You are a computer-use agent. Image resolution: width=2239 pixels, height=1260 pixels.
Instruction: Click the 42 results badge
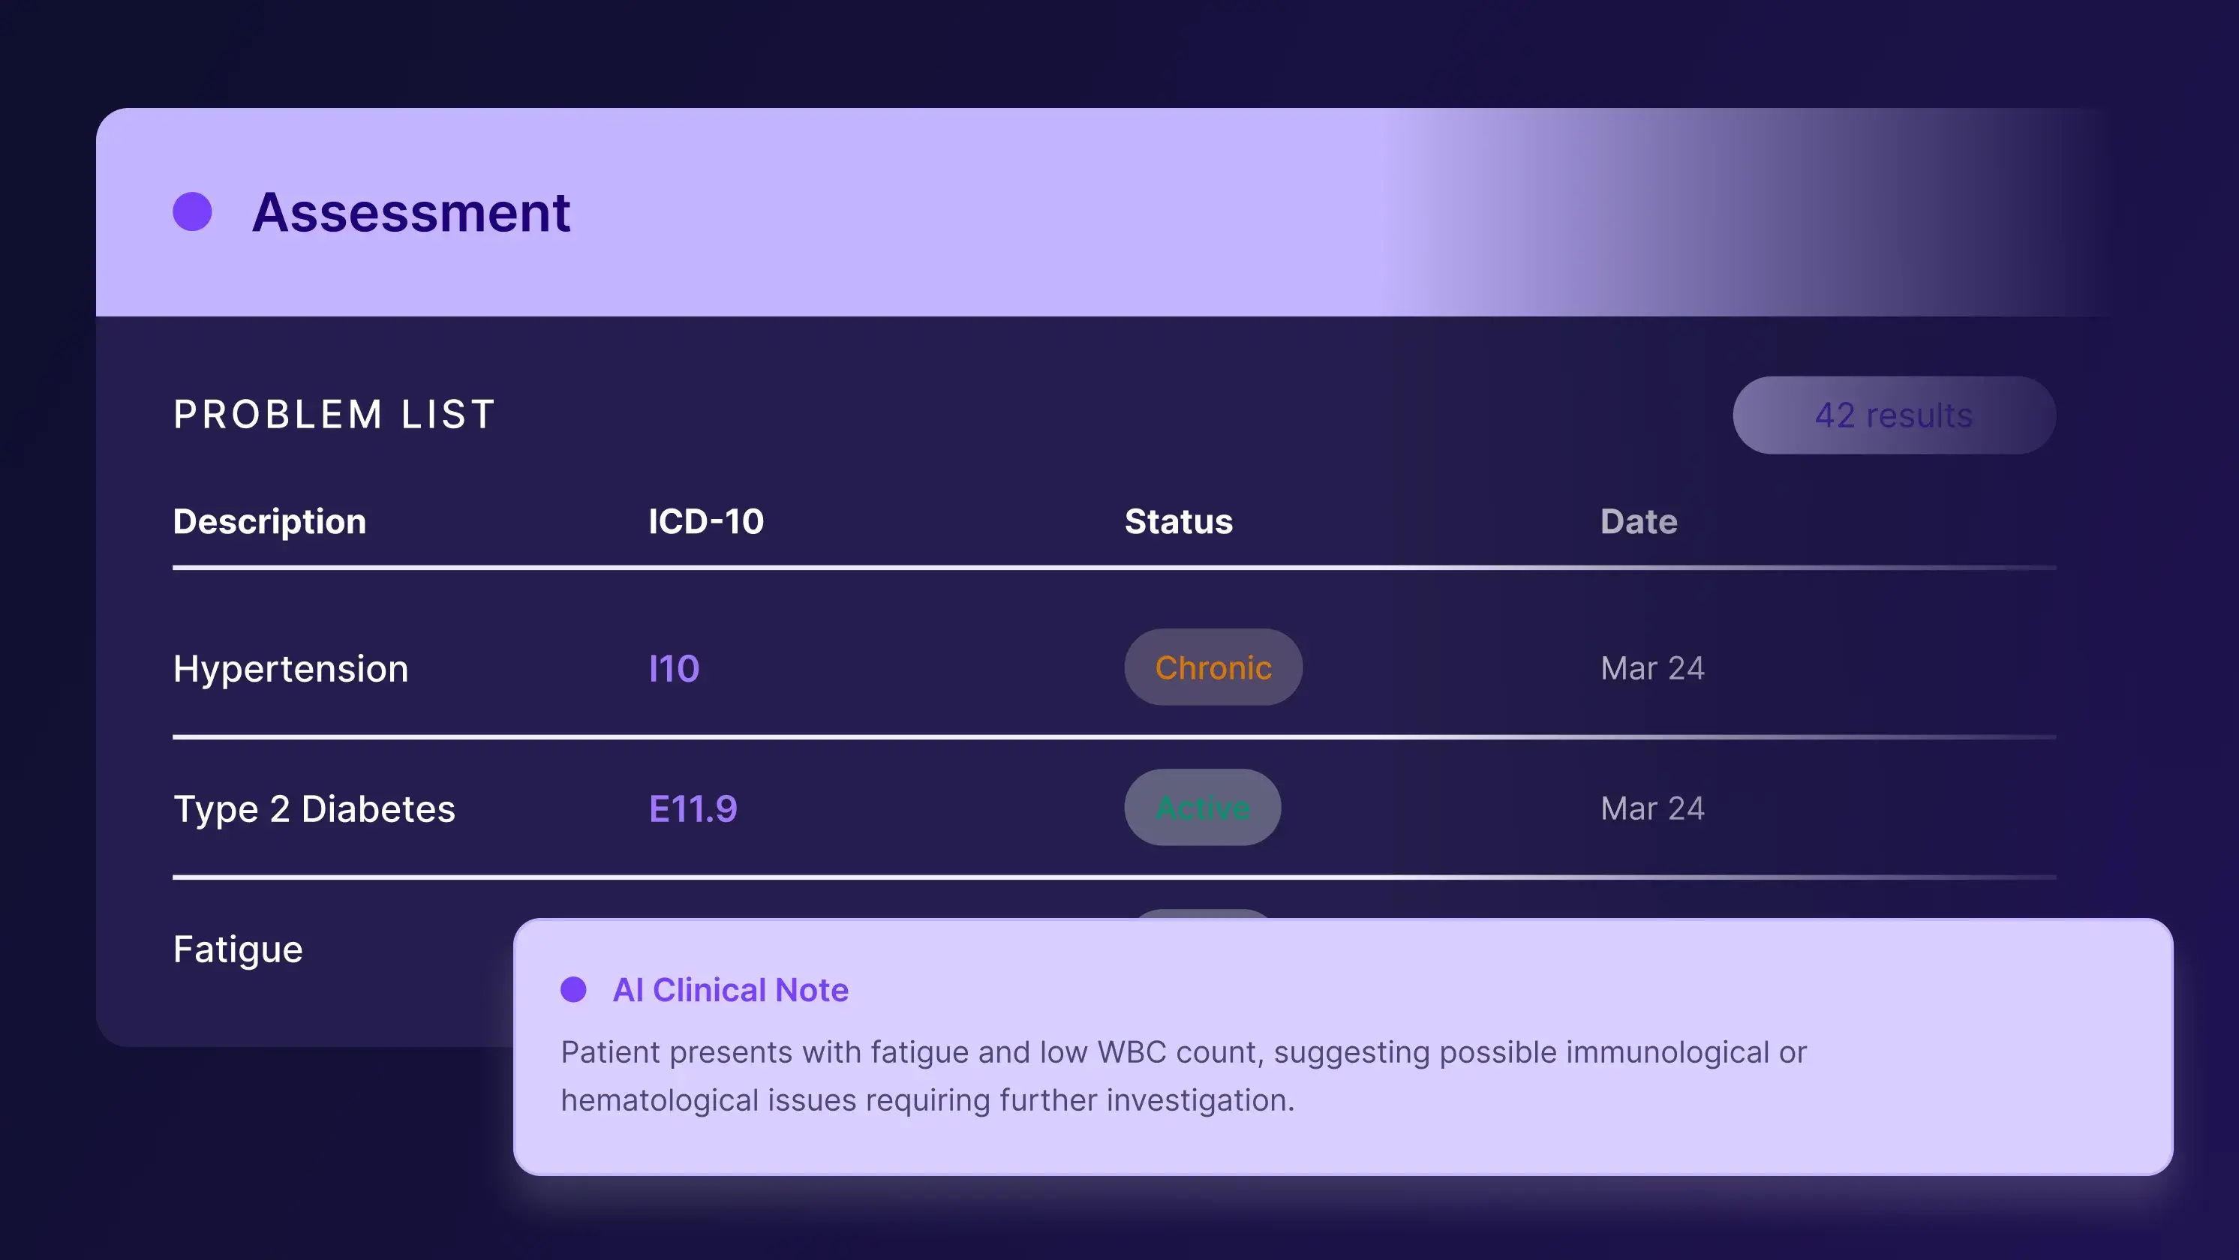click(x=1893, y=415)
